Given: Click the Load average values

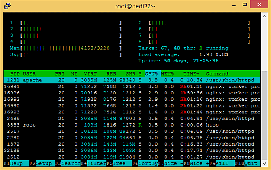Looking at the screenshot, I should pos(214,54).
